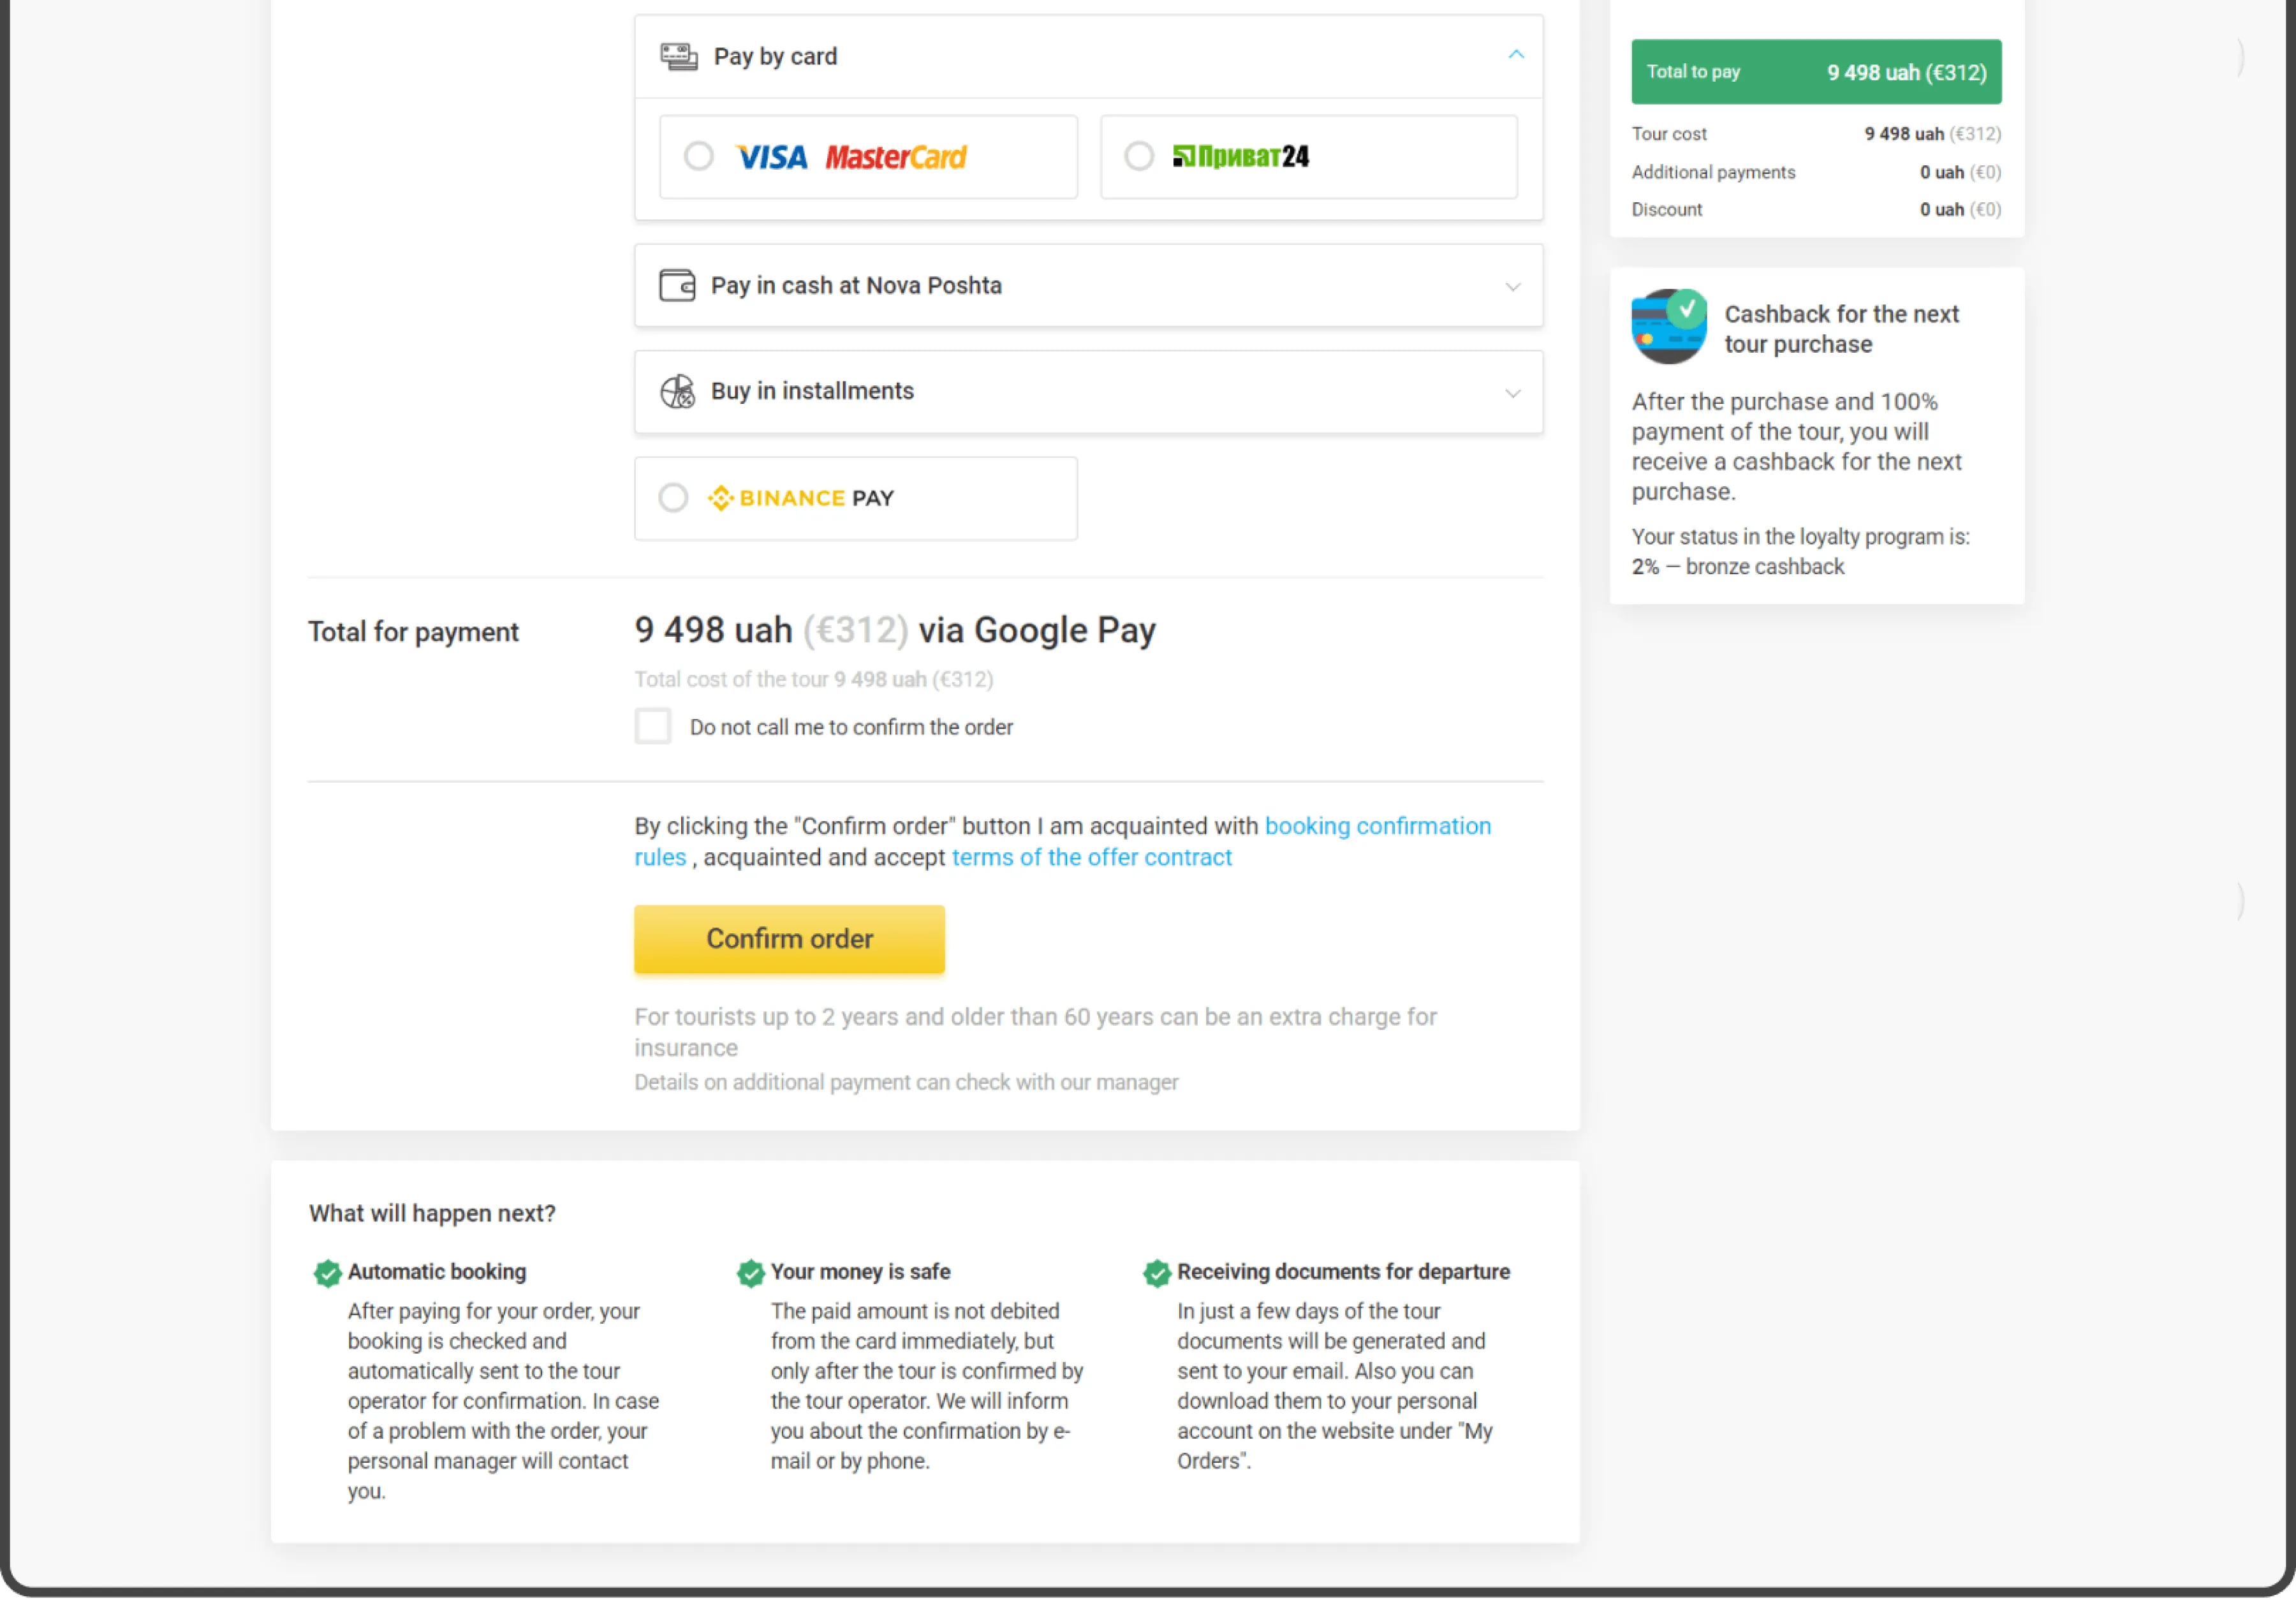
Task: Click the wallet icon for Nova Poshta cash
Action: pyautogui.click(x=677, y=286)
